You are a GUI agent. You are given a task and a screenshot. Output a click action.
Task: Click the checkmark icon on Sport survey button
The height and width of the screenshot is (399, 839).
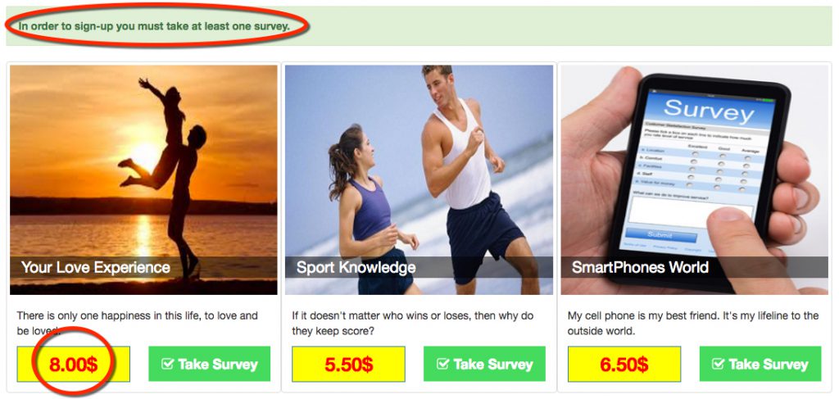click(442, 365)
